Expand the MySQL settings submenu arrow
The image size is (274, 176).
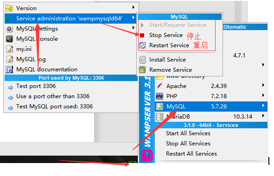pyautogui.click(x=134, y=28)
